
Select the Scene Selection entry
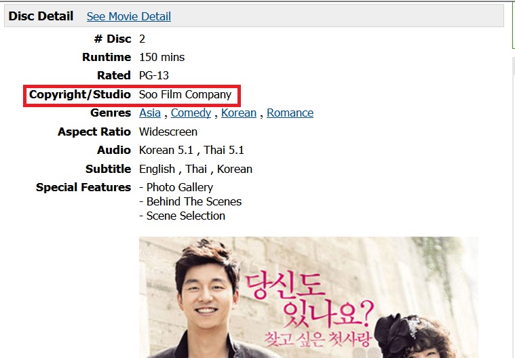tap(182, 216)
